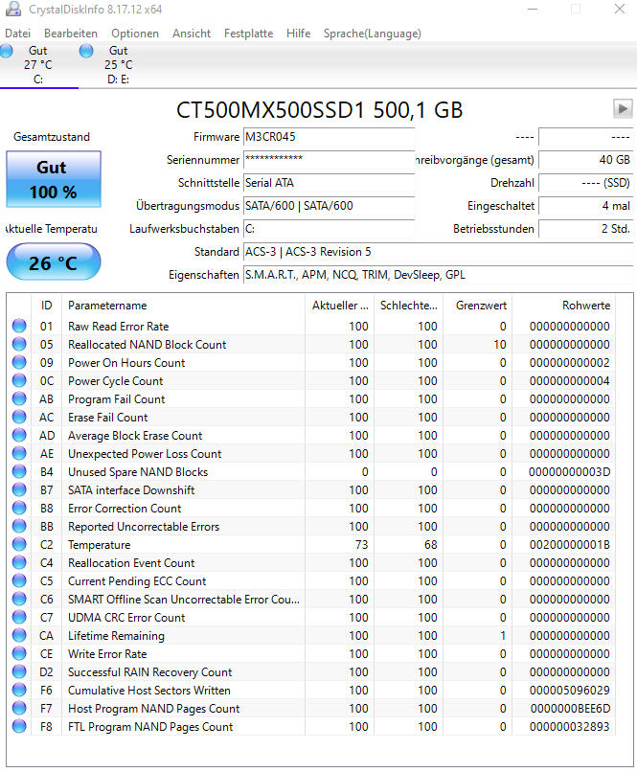637x772 pixels.
Task: Open the Hilfe menu
Action: (298, 34)
